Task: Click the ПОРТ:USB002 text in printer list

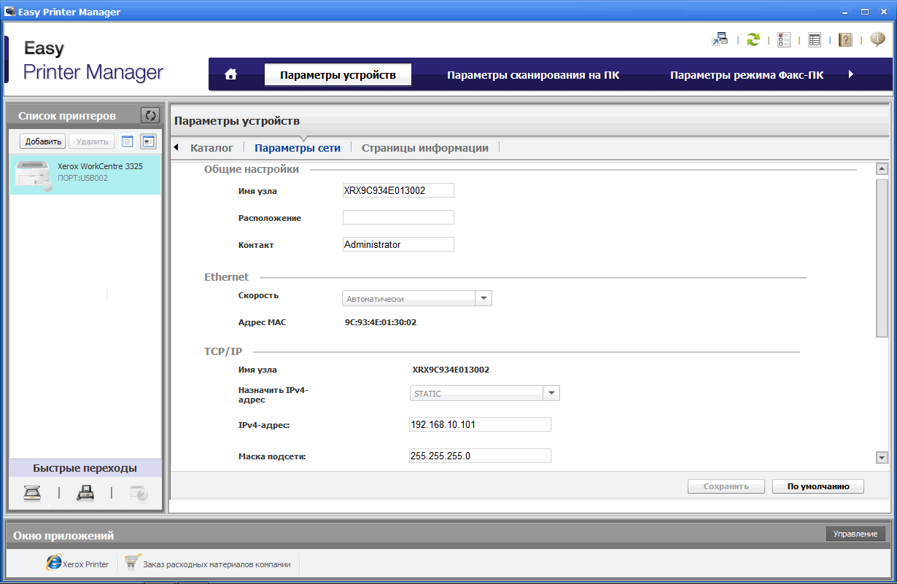Action: click(x=82, y=178)
